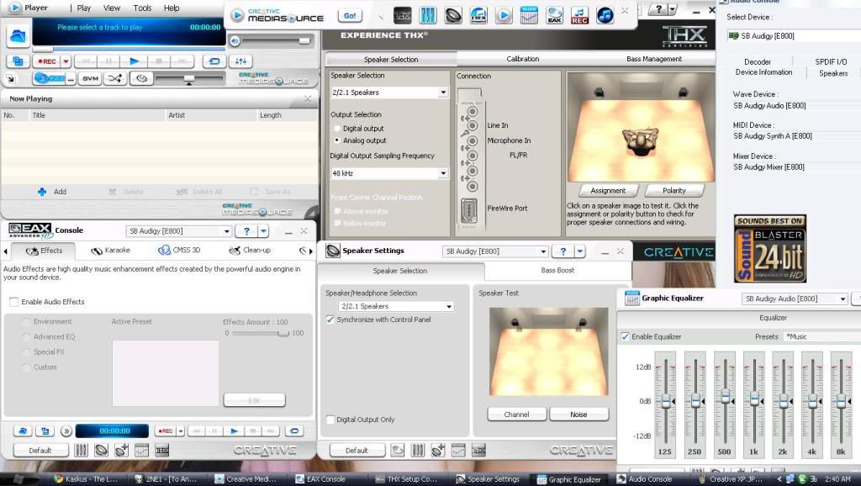The image size is (861, 486).
Task: Click the Go! button in MediaSource launcher
Action: (350, 16)
